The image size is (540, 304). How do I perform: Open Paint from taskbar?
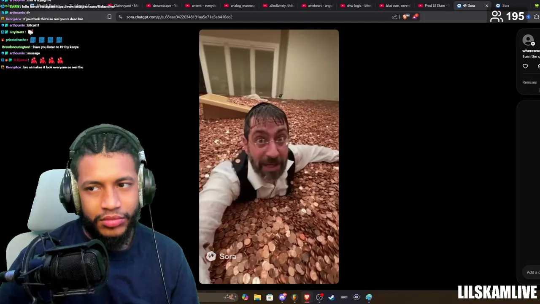pos(369,297)
